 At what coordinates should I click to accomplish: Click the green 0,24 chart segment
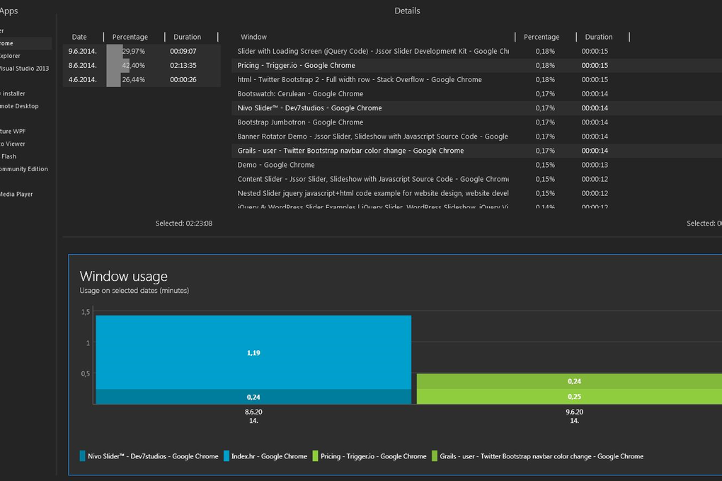[569, 381]
